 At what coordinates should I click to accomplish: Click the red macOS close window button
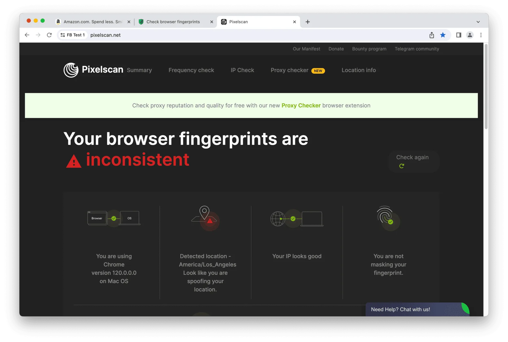29,21
